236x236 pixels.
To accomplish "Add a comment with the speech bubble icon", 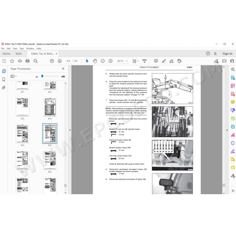I will point(156,61).
